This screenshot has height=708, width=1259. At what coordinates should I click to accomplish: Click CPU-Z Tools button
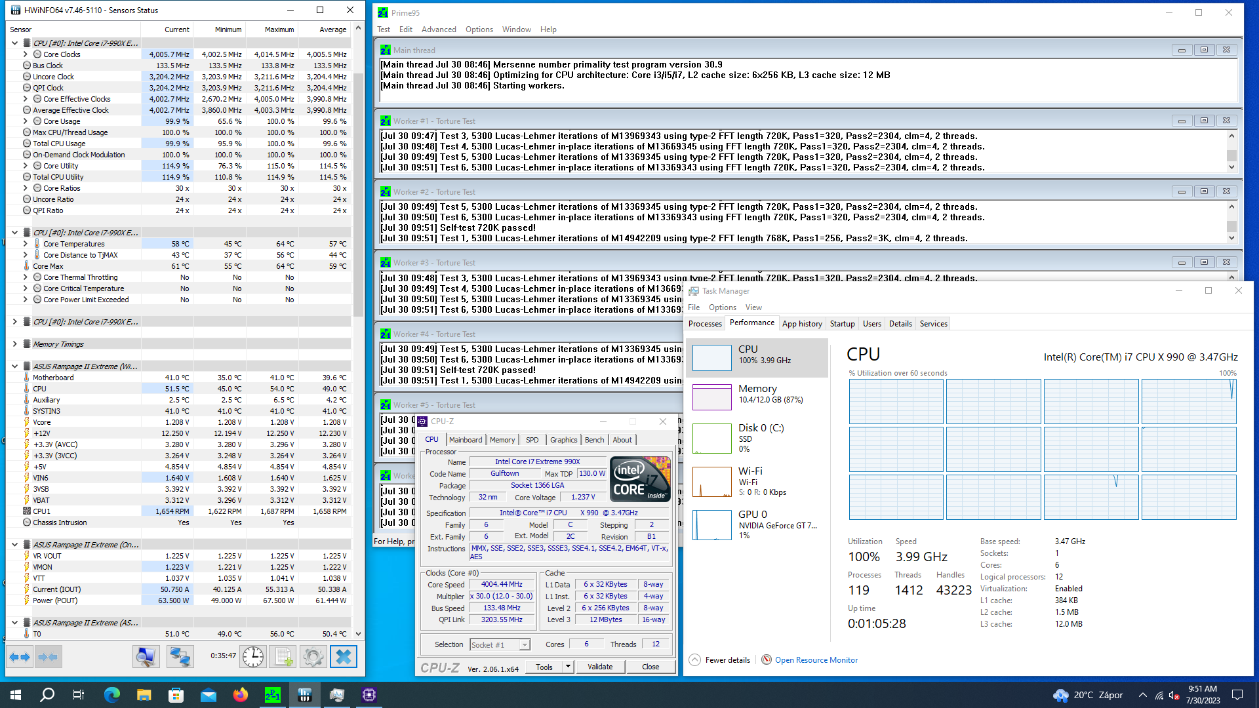click(x=544, y=667)
